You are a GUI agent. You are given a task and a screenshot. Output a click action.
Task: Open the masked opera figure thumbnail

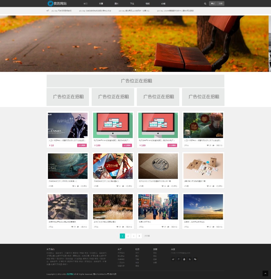(68, 125)
